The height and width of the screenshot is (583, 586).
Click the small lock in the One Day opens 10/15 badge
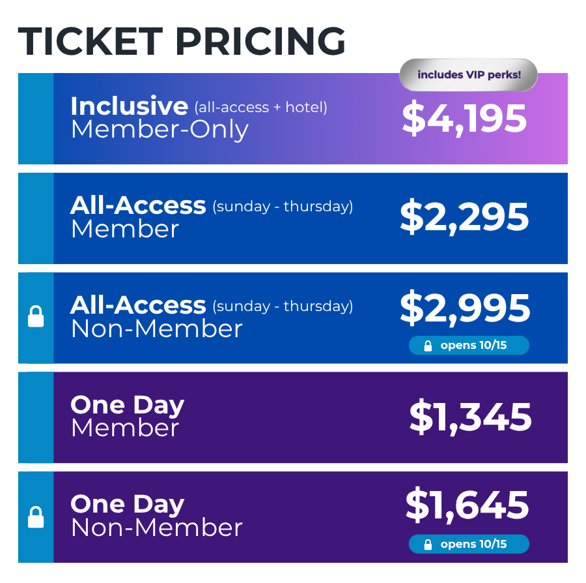tap(428, 545)
